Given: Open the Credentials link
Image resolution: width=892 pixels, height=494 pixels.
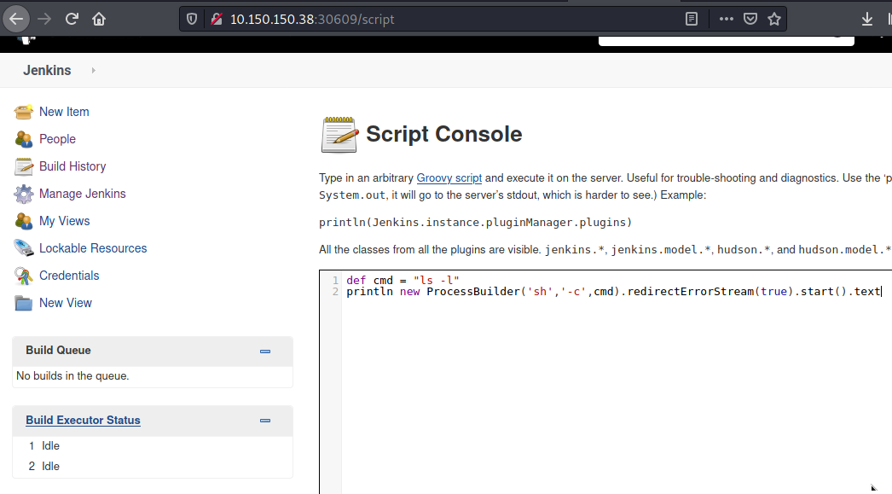Looking at the screenshot, I should click(x=69, y=276).
